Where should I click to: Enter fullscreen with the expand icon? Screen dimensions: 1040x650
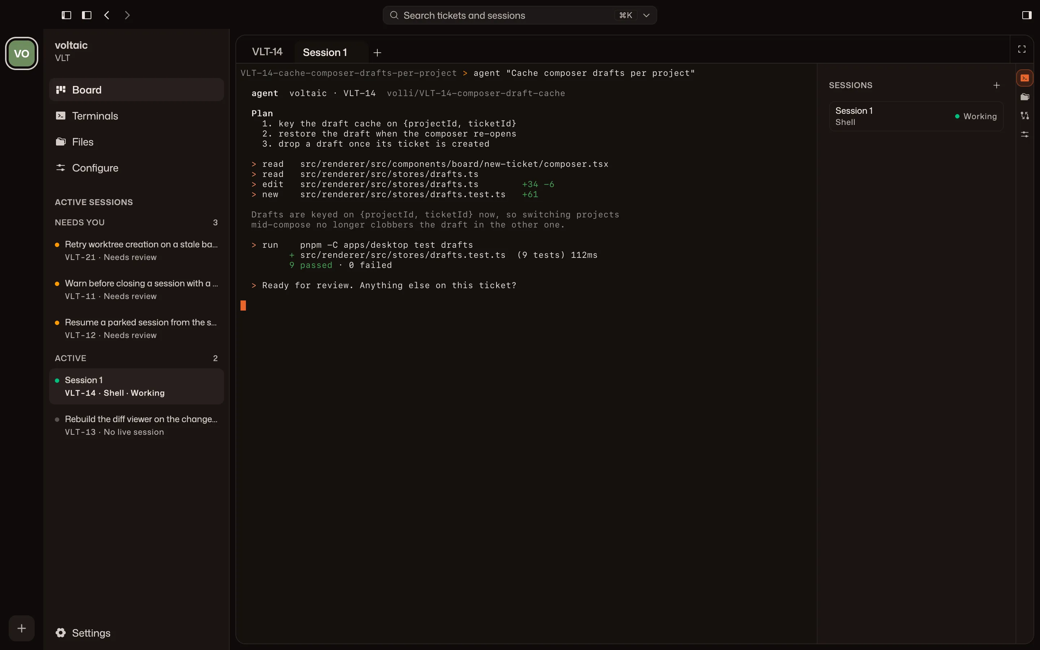1022,49
